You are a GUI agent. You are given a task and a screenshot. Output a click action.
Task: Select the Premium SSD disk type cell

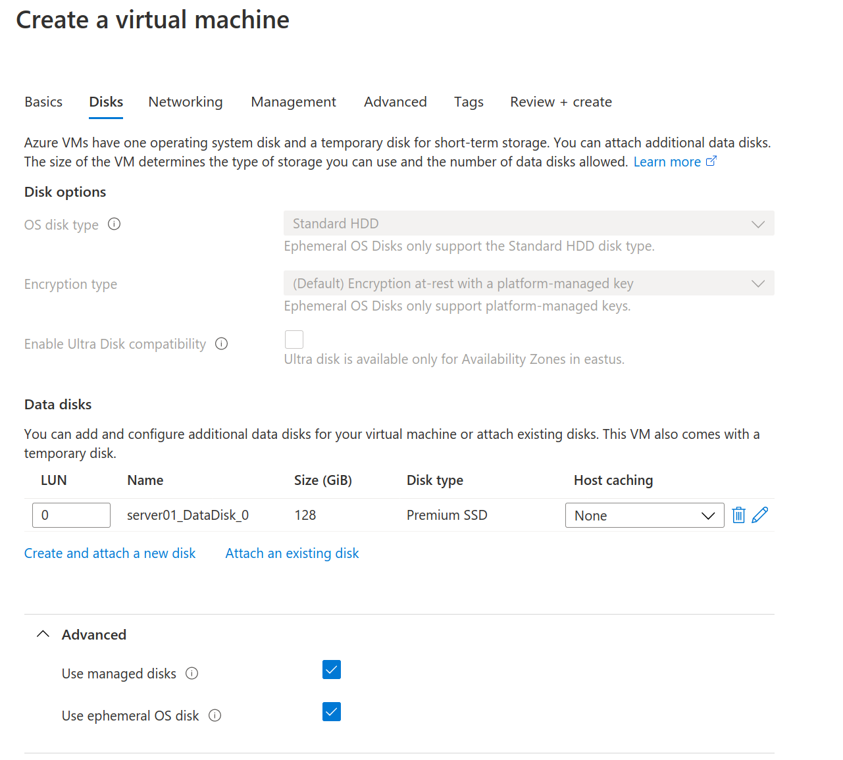[x=447, y=515]
